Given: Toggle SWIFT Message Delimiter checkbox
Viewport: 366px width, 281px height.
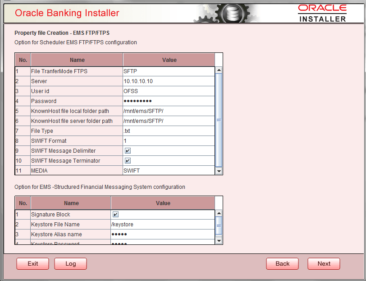Looking at the screenshot, I should (128, 151).
